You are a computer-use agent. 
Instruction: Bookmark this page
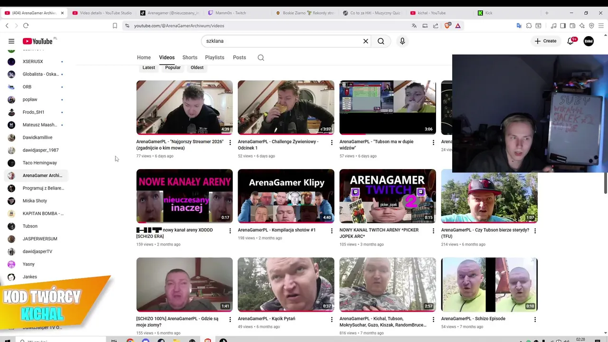coord(115,26)
